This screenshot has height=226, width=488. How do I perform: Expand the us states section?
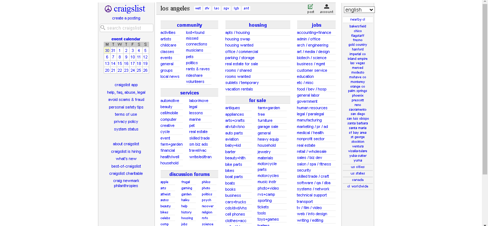[x=358, y=173]
